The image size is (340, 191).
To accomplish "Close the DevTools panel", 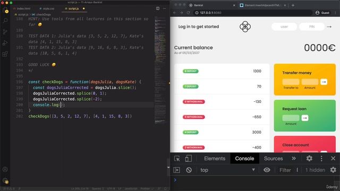I will point(333,159).
